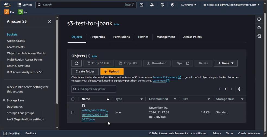Sort by the Type column arrow

click(141, 99)
